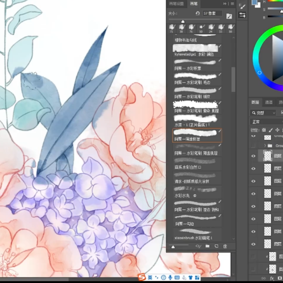Select brush 森系水彩自然
Image resolution: width=283 pixels, height=283 pixels.
point(197,163)
